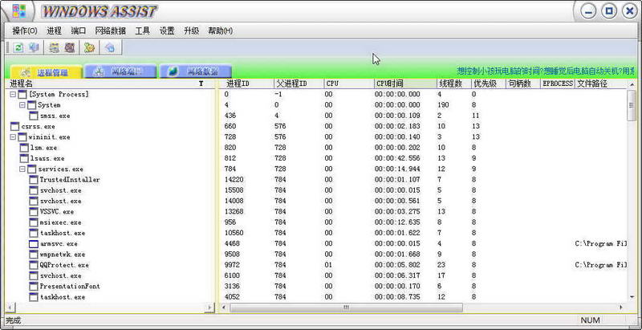642x330 pixels.
Task: Open the 操作(O) menu
Action: tap(25, 31)
